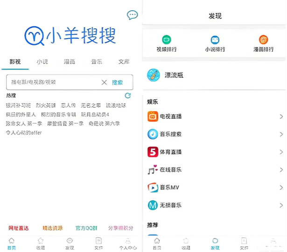The height and width of the screenshot is (252, 287).
Task: Search hot term 银河补习班
Action: tap(18, 105)
